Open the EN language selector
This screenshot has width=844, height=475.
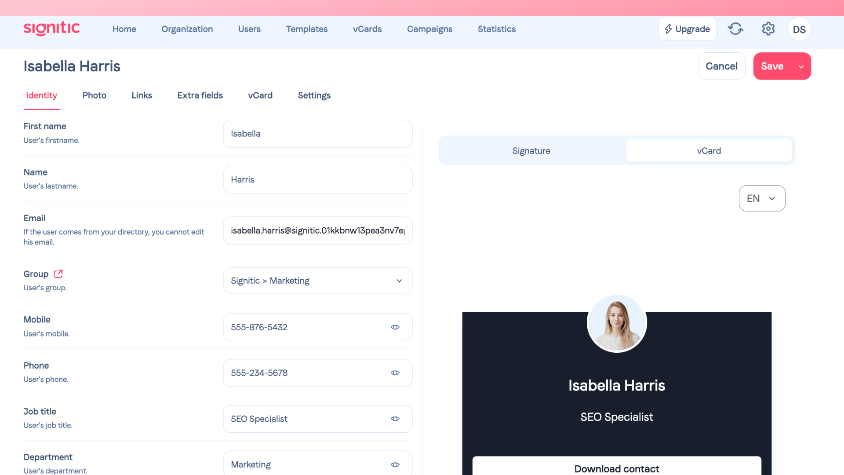point(762,198)
